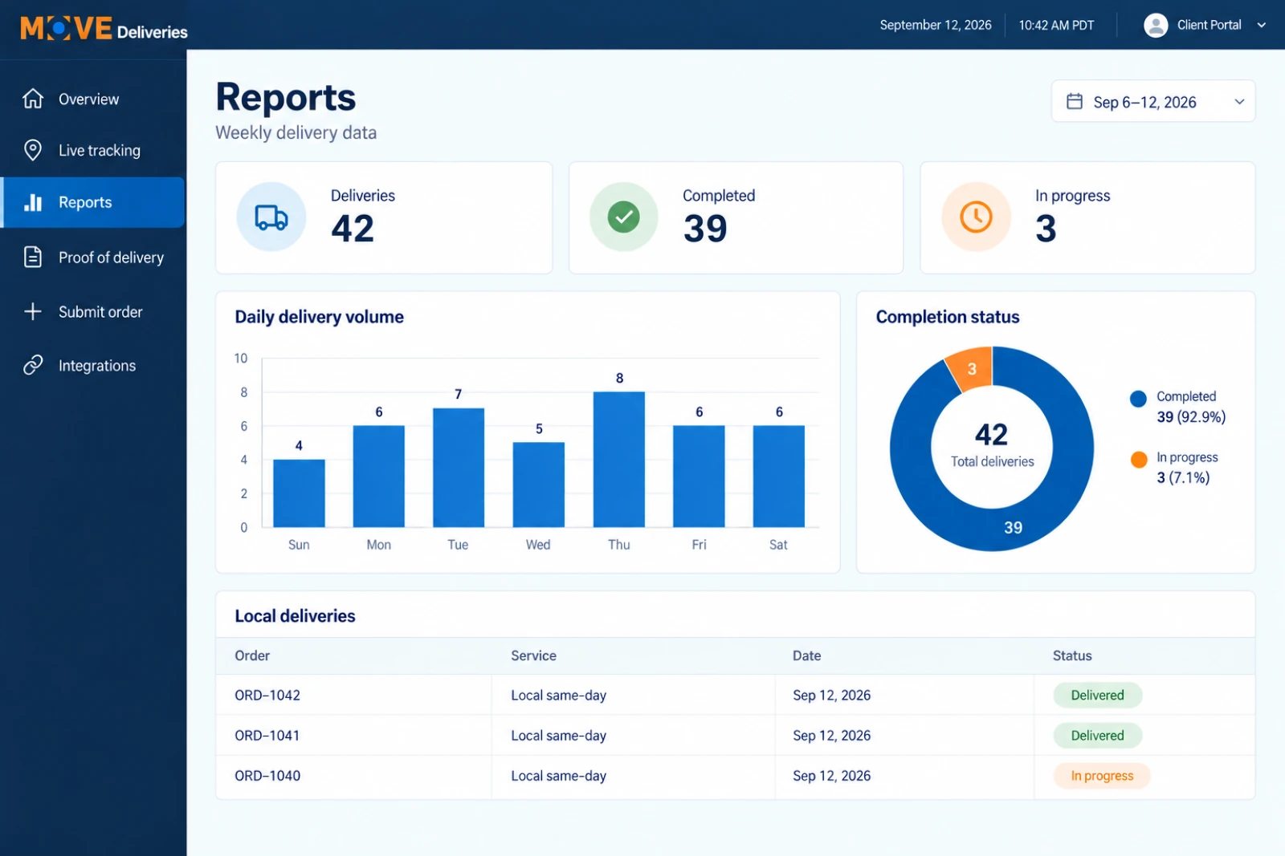Click the Integrations link icon
Screen dimensions: 1285x856
coord(33,365)
